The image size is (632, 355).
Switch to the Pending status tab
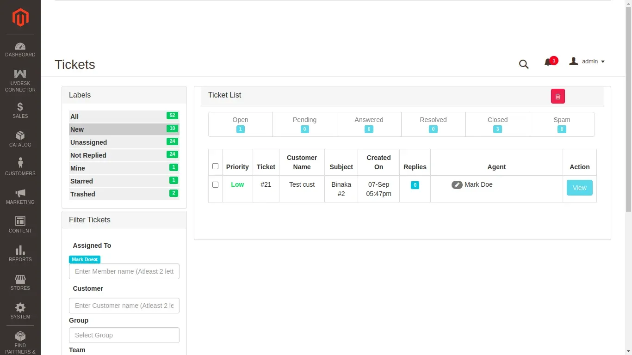pyautogui.click(x=305, y=124)
